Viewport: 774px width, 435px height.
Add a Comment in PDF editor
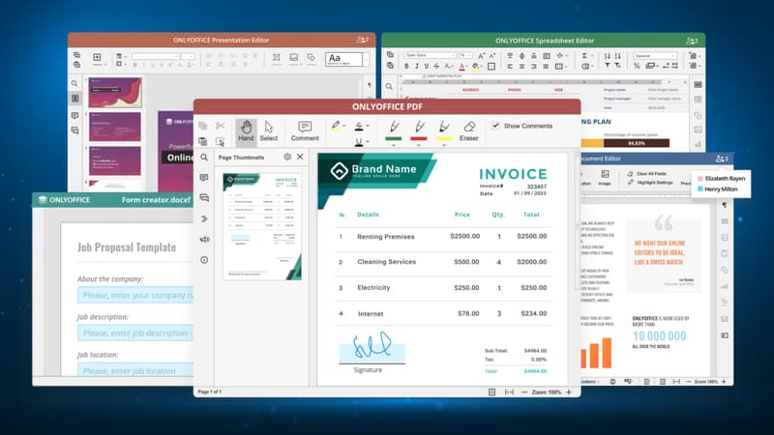click(305, 131)
